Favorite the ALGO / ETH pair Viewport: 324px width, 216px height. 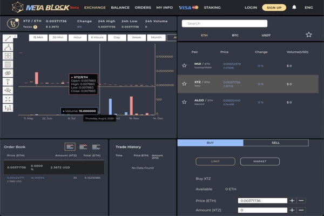point(184,102)
